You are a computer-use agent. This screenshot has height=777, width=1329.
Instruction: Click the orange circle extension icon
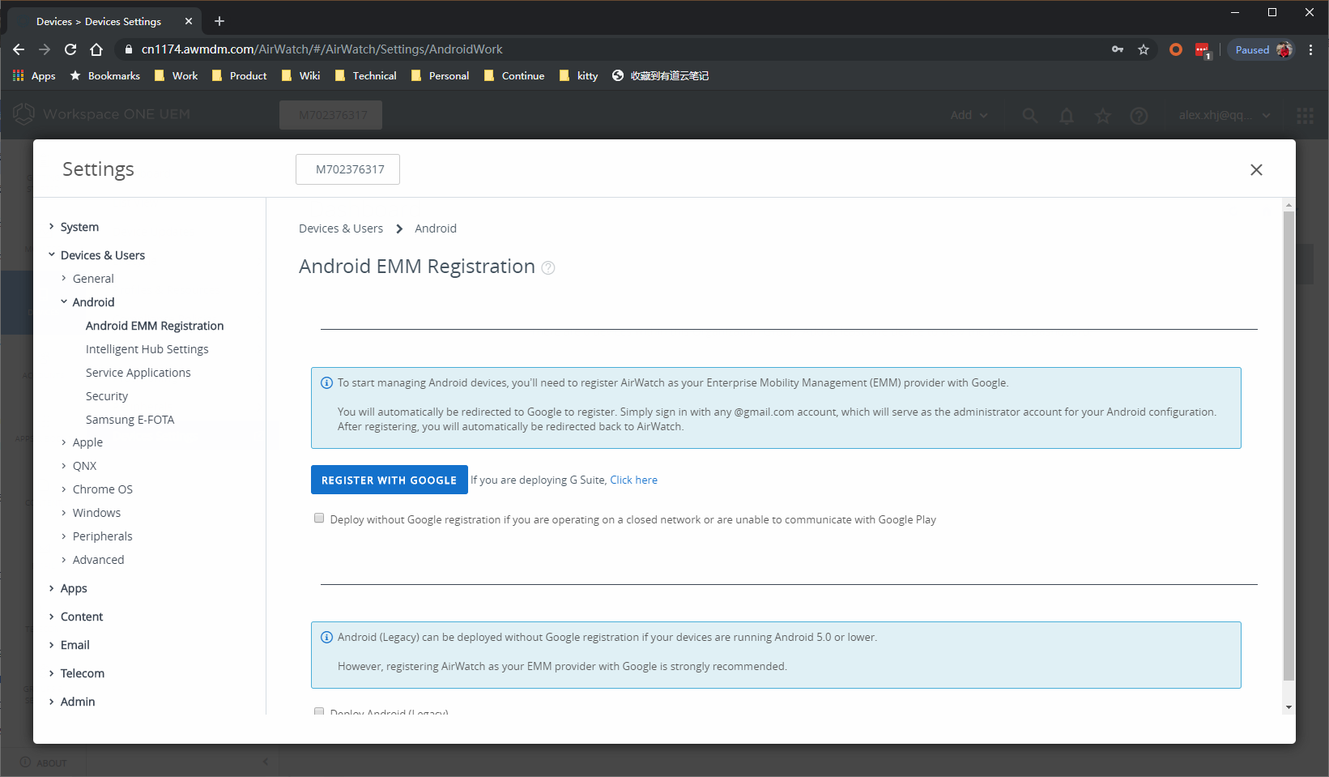pyautogui.click(x=1176, y=49)
